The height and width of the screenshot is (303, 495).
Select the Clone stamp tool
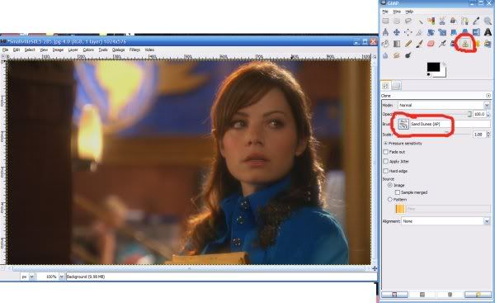click(x=465, y=44)
